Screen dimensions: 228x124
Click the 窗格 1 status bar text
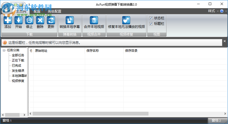(7, 120)
